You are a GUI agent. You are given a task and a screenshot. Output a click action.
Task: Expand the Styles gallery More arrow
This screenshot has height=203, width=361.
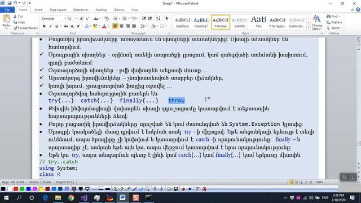[309, 28]
